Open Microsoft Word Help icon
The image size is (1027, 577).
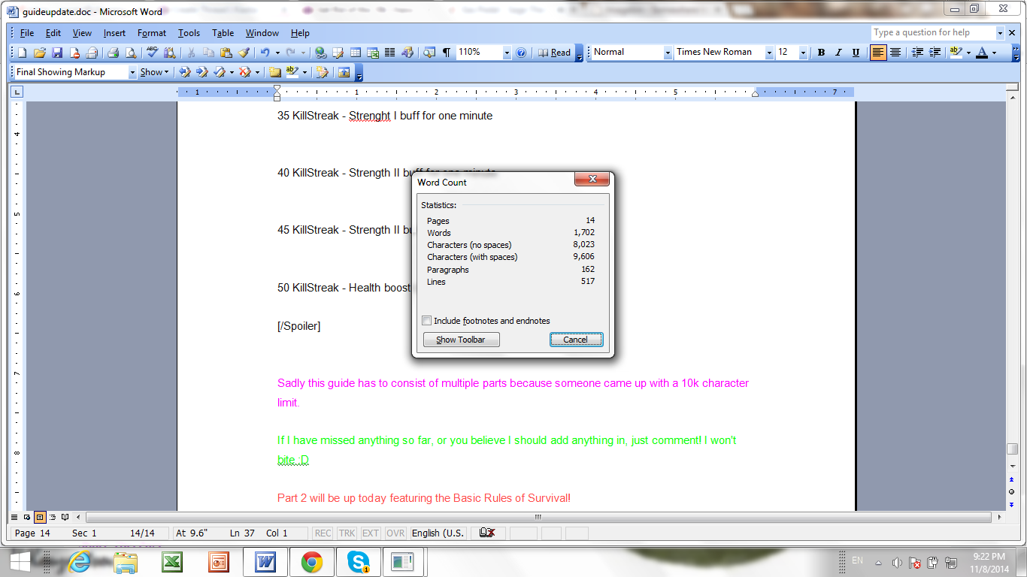(521, 53)
